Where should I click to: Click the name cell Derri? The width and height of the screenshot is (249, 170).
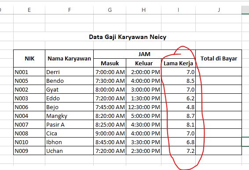coord(70,72)
